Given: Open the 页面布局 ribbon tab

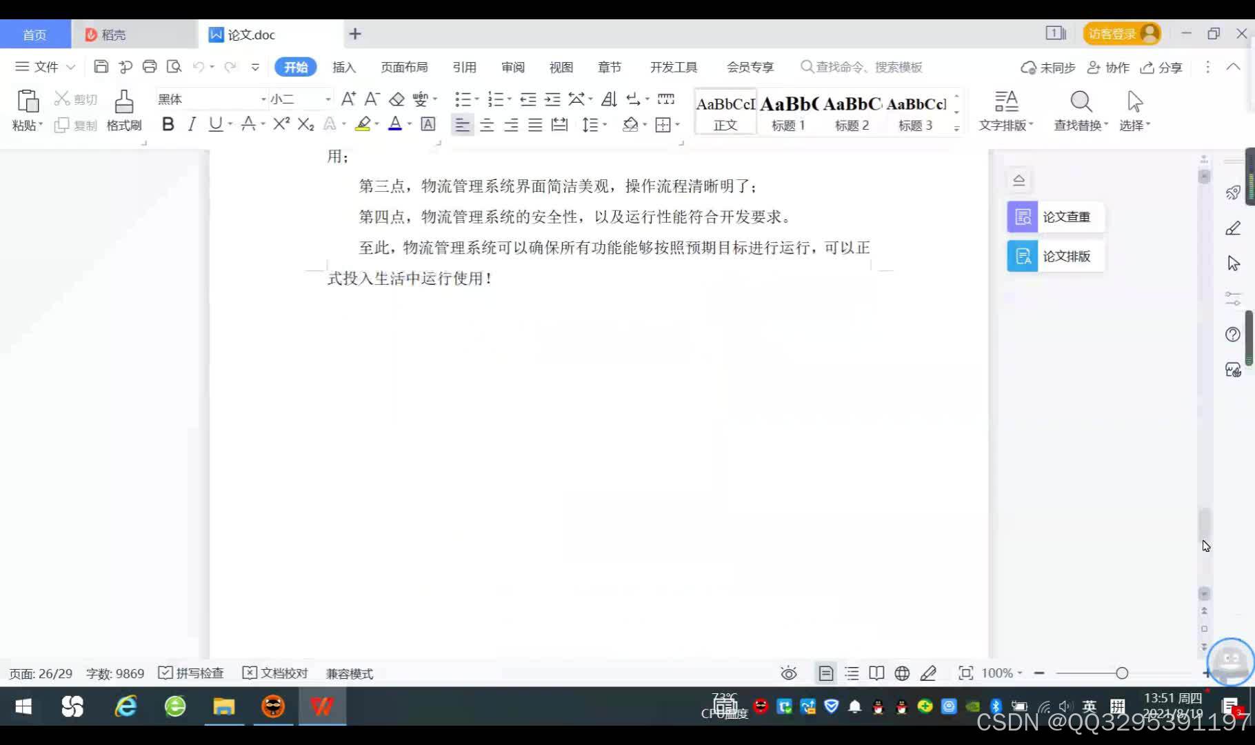Looking at the screenshot, I should coord(404,67).
